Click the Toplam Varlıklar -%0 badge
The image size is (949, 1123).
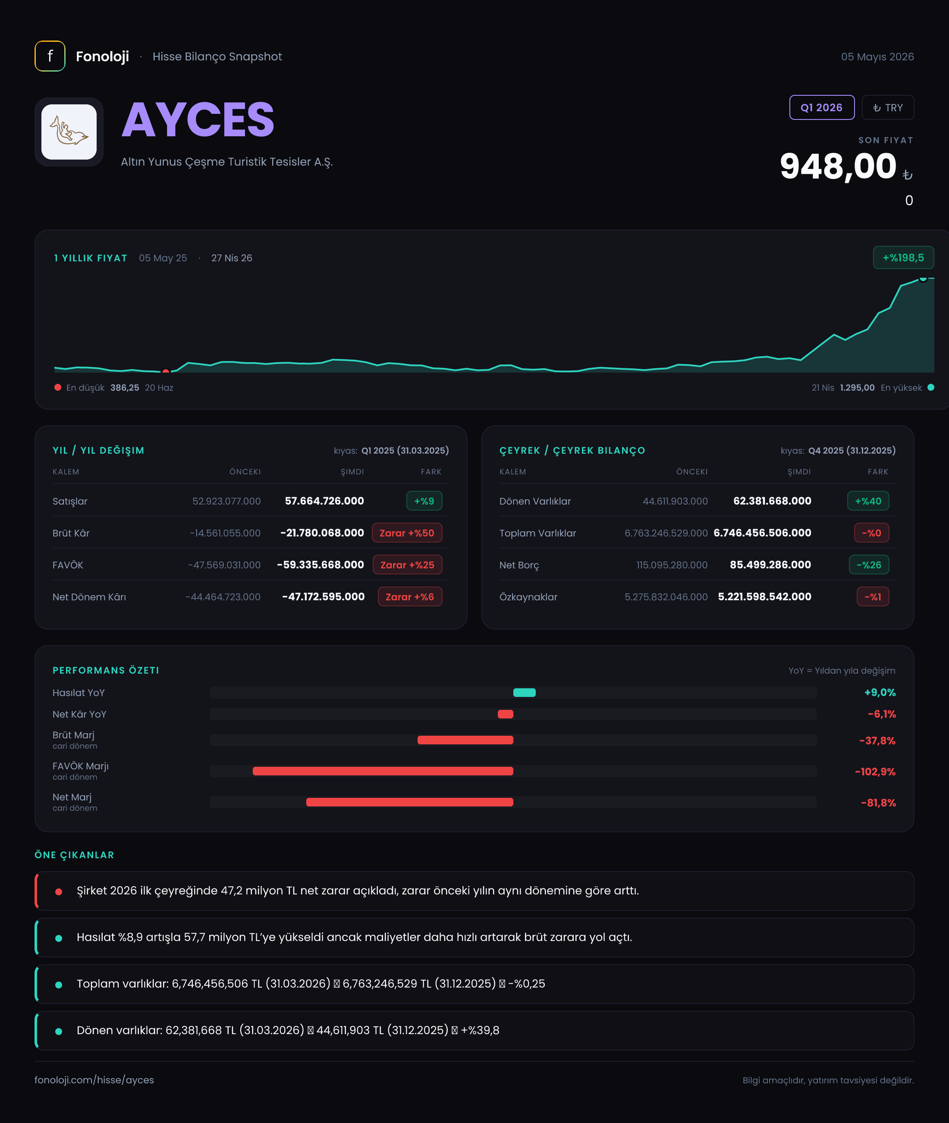[871, 533]
